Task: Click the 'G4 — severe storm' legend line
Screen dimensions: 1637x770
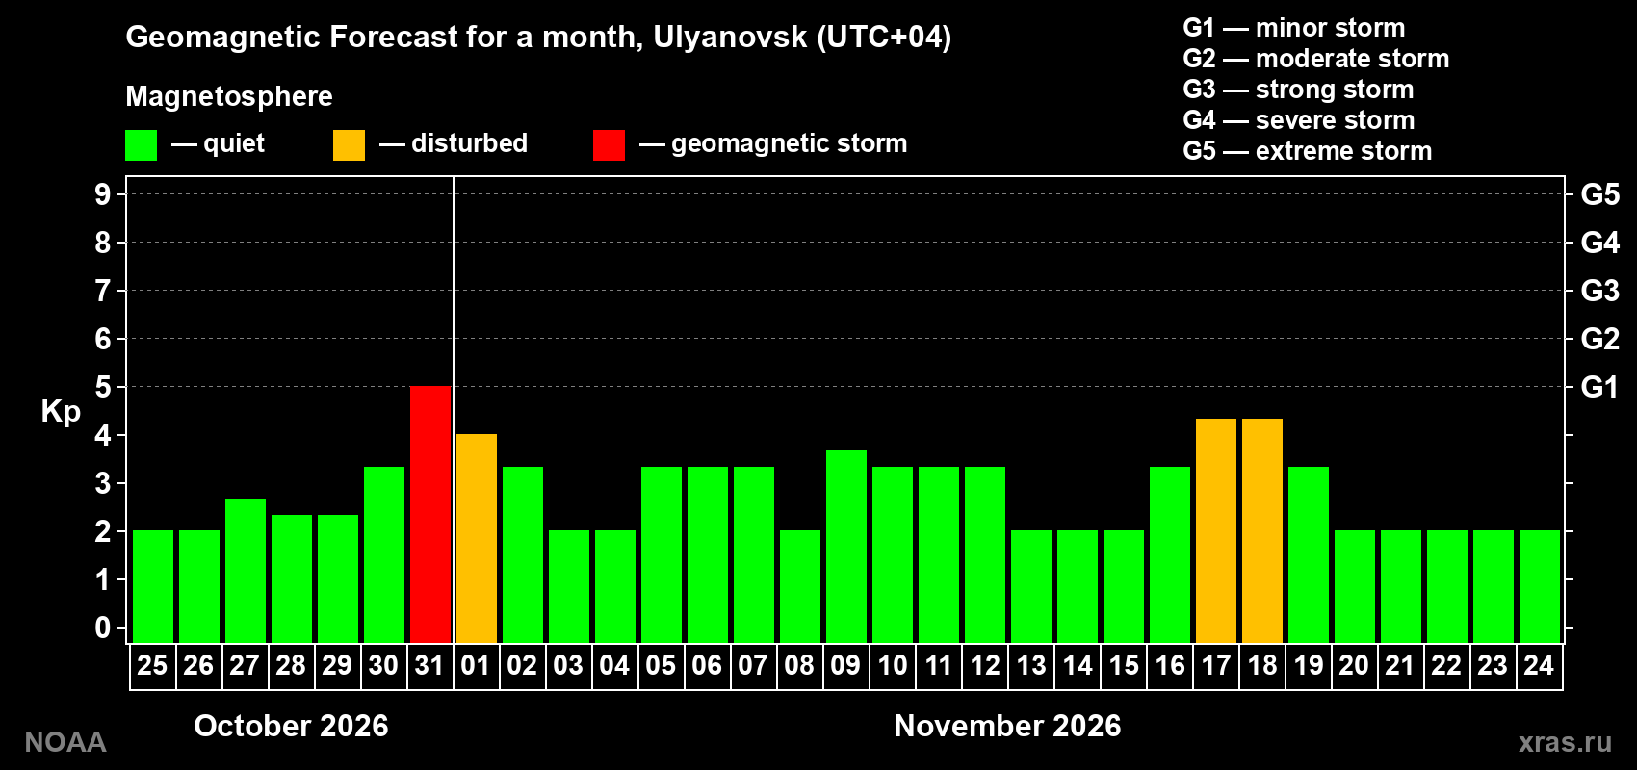Action: coord(1298,120)
